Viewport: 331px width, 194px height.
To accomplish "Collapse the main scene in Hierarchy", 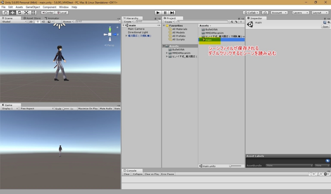I will 123,25.
